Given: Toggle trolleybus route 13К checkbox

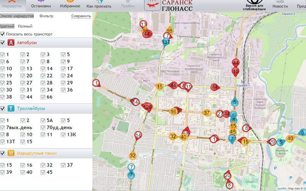Looking at the screenshot, I should click(x=63, y=134).
